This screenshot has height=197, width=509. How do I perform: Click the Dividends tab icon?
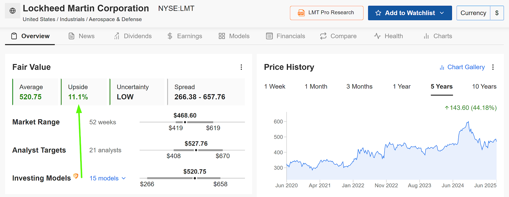(117, 36)
